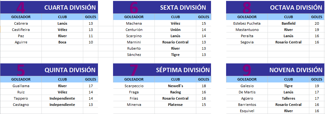Click the Platense club cell
325x114 pixels.
click(x=175, y=105)
